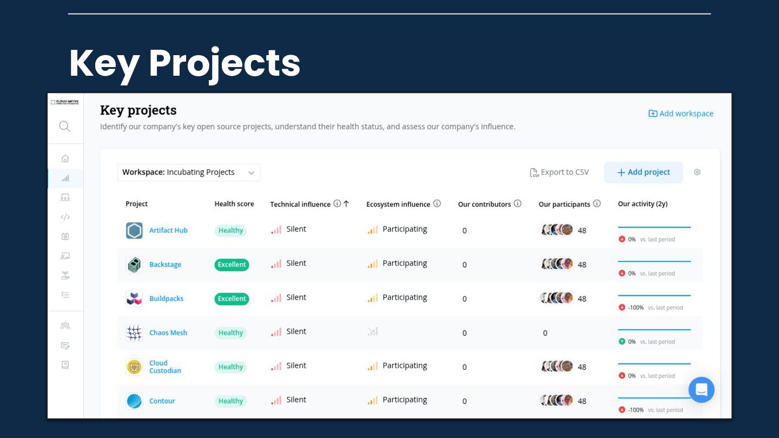
Task: Open the calendar sidebar icon
Action: (65, 236)
